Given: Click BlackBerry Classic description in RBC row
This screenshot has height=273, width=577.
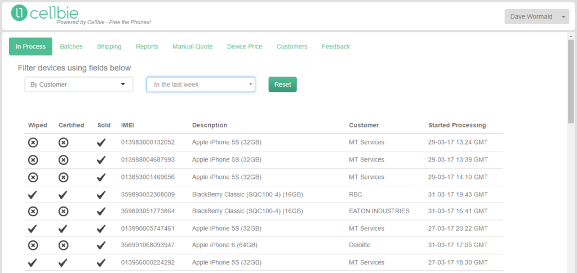Looking at the screenshot, I should pos(247,194).
